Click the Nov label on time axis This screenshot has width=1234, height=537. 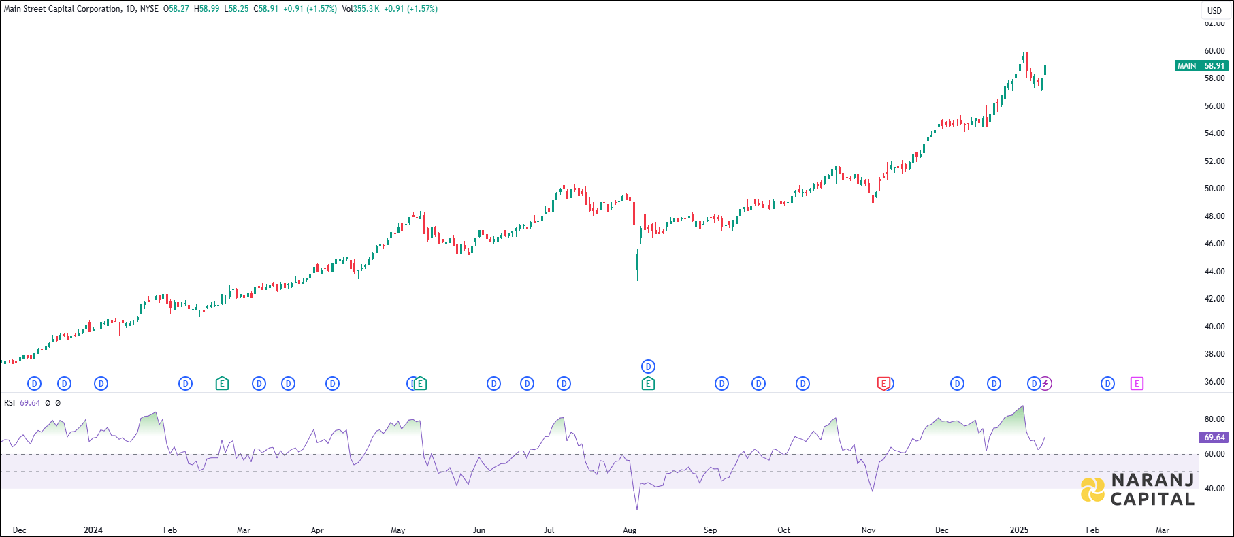point(868,530)
